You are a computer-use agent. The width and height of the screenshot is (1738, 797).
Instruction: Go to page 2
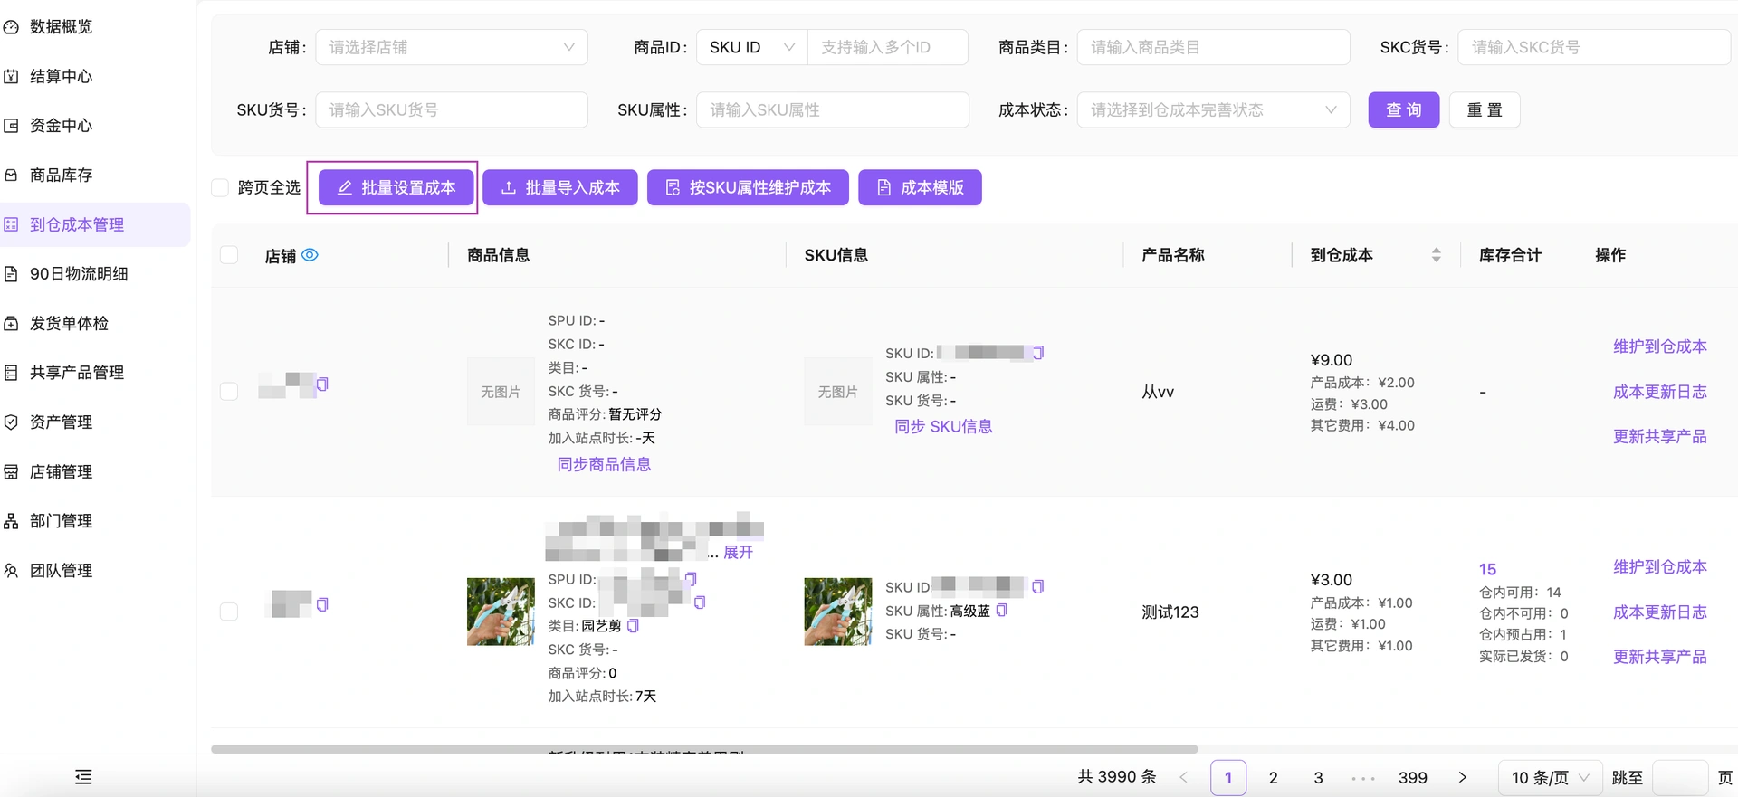click(x=1274, y=778)
